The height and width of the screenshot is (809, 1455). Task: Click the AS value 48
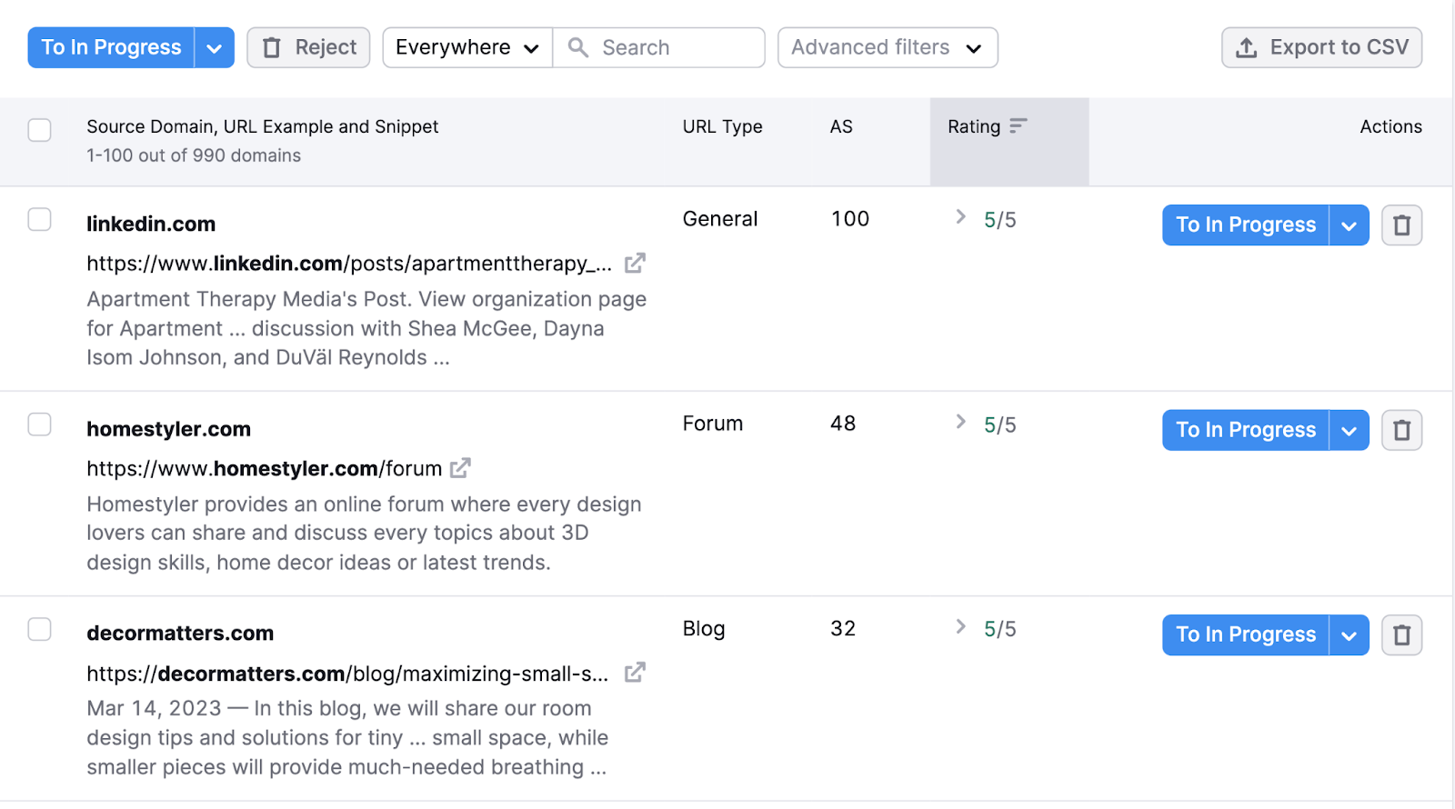click(843, 424)
